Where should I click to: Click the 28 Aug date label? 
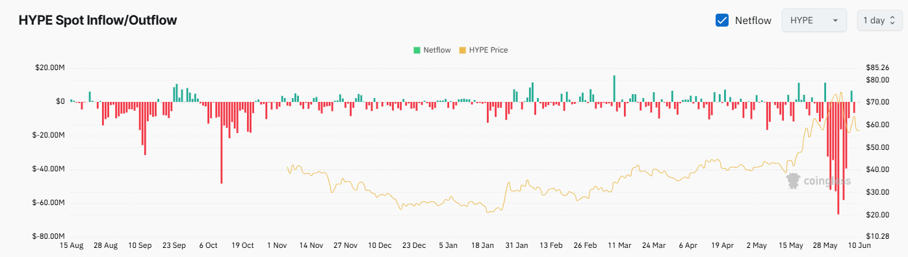106,246
